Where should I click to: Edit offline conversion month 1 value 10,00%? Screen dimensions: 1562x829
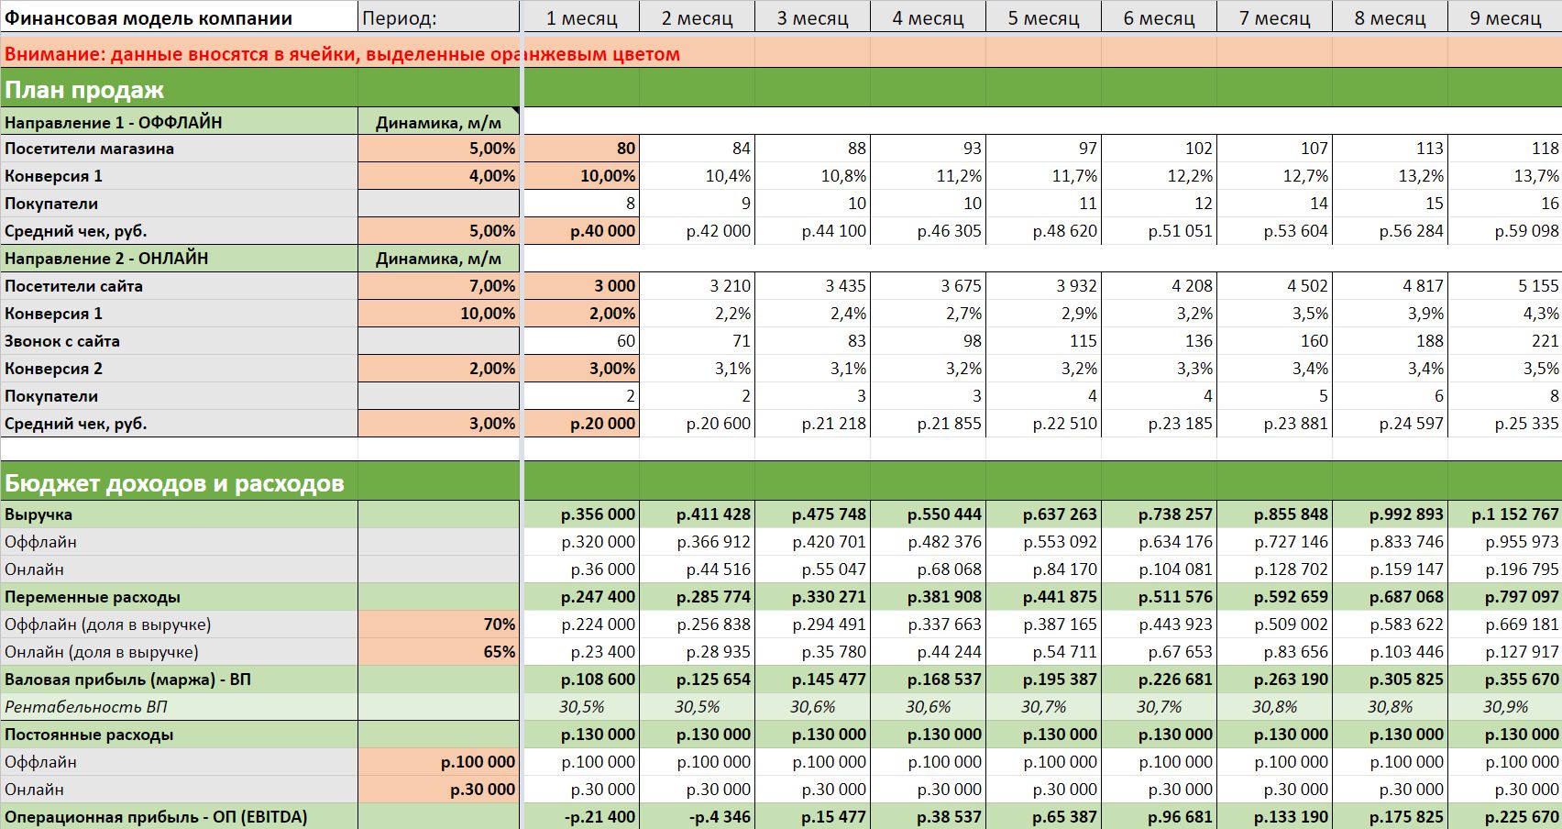point(581,176)
